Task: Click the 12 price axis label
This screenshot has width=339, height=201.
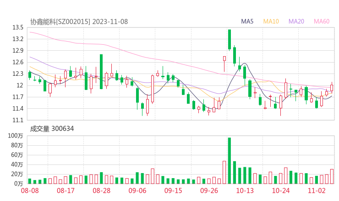Action: pos(20,85)
